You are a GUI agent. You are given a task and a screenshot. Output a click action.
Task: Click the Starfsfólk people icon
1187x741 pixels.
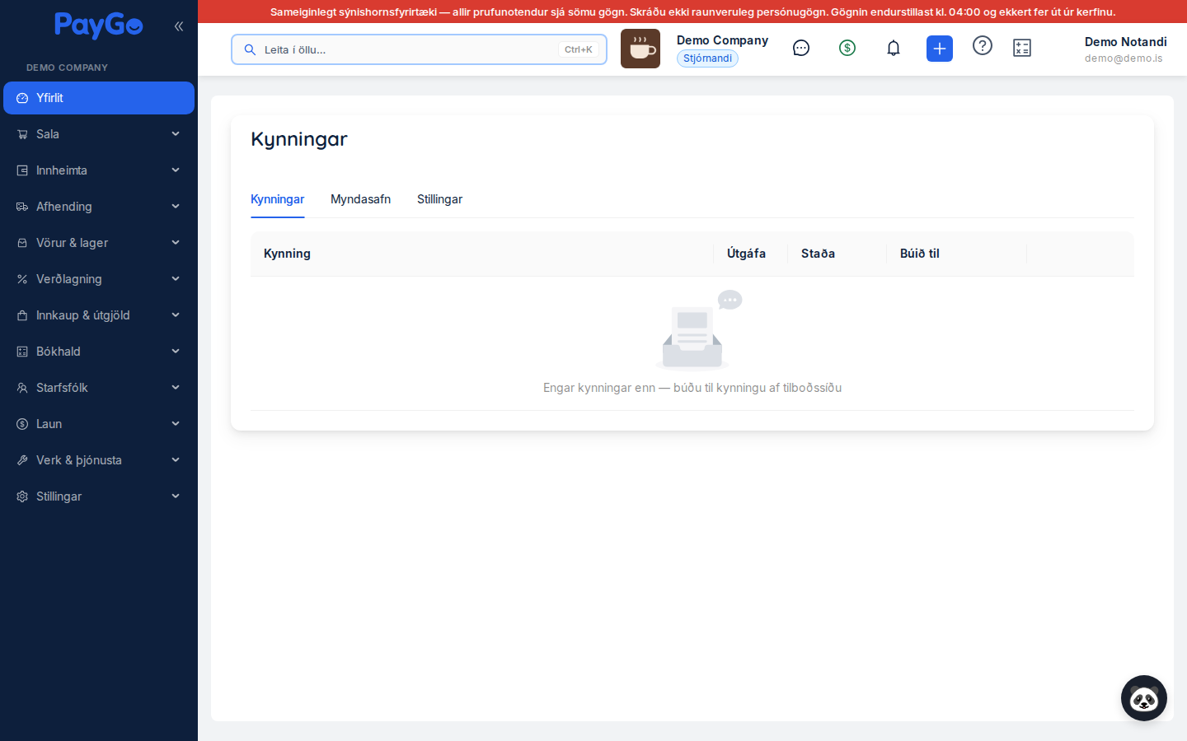[22, 388]
